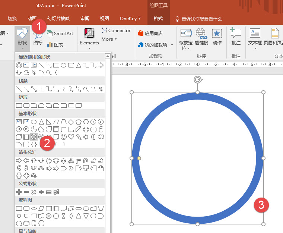Open the OneKey 7 tab
283x233 pixels.
click(x=130, y=18)
